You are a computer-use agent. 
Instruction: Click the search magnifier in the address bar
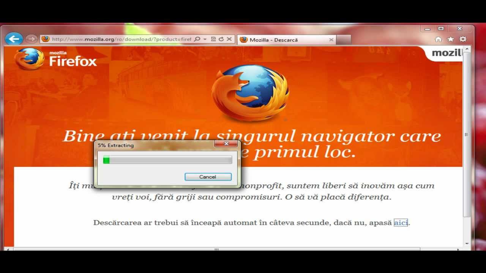coord(197,39)
